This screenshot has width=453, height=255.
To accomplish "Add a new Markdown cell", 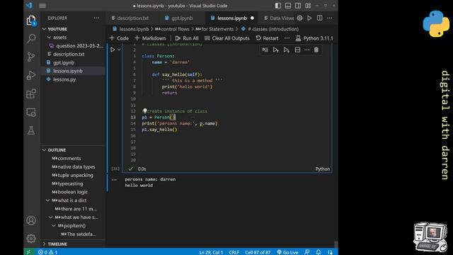I will tap(150, 38).
